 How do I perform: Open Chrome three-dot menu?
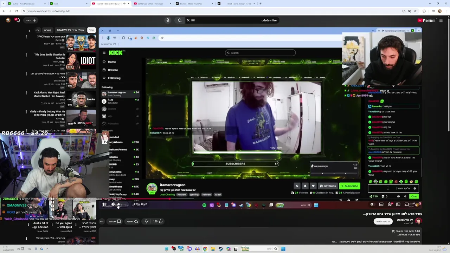(x=446, y=11)
